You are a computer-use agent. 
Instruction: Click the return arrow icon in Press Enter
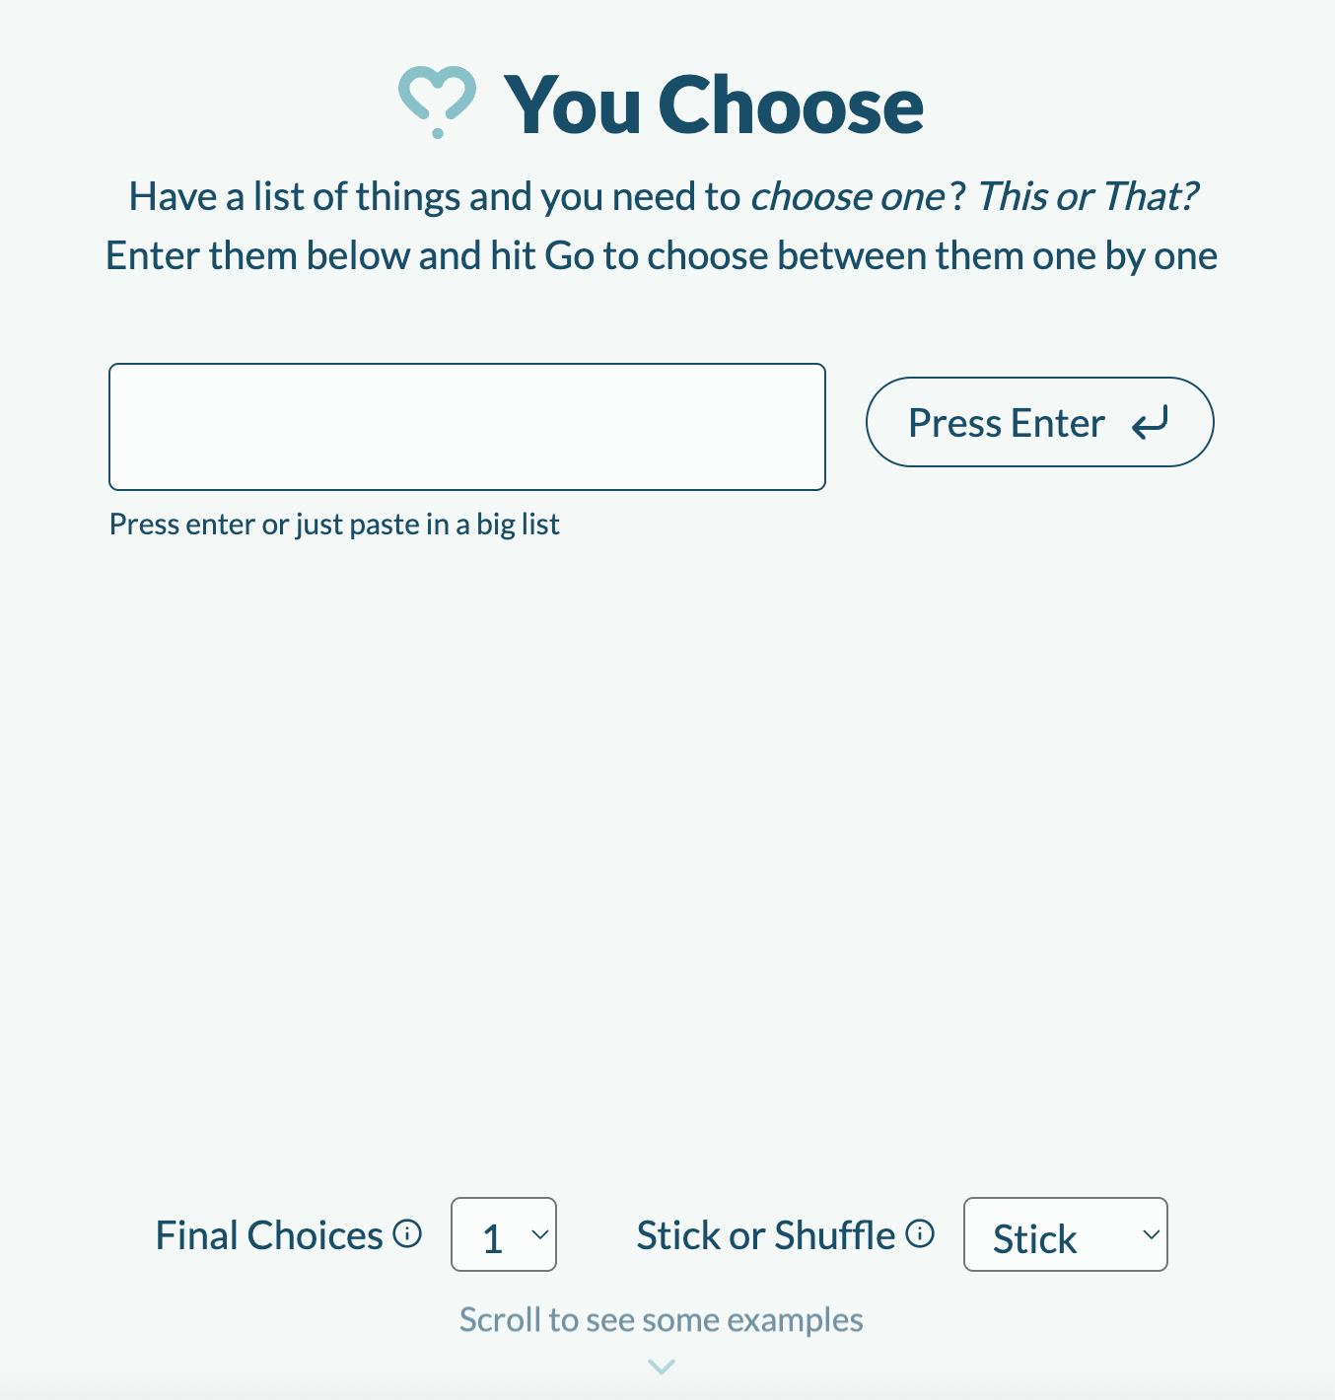(x=1150, y=423)
